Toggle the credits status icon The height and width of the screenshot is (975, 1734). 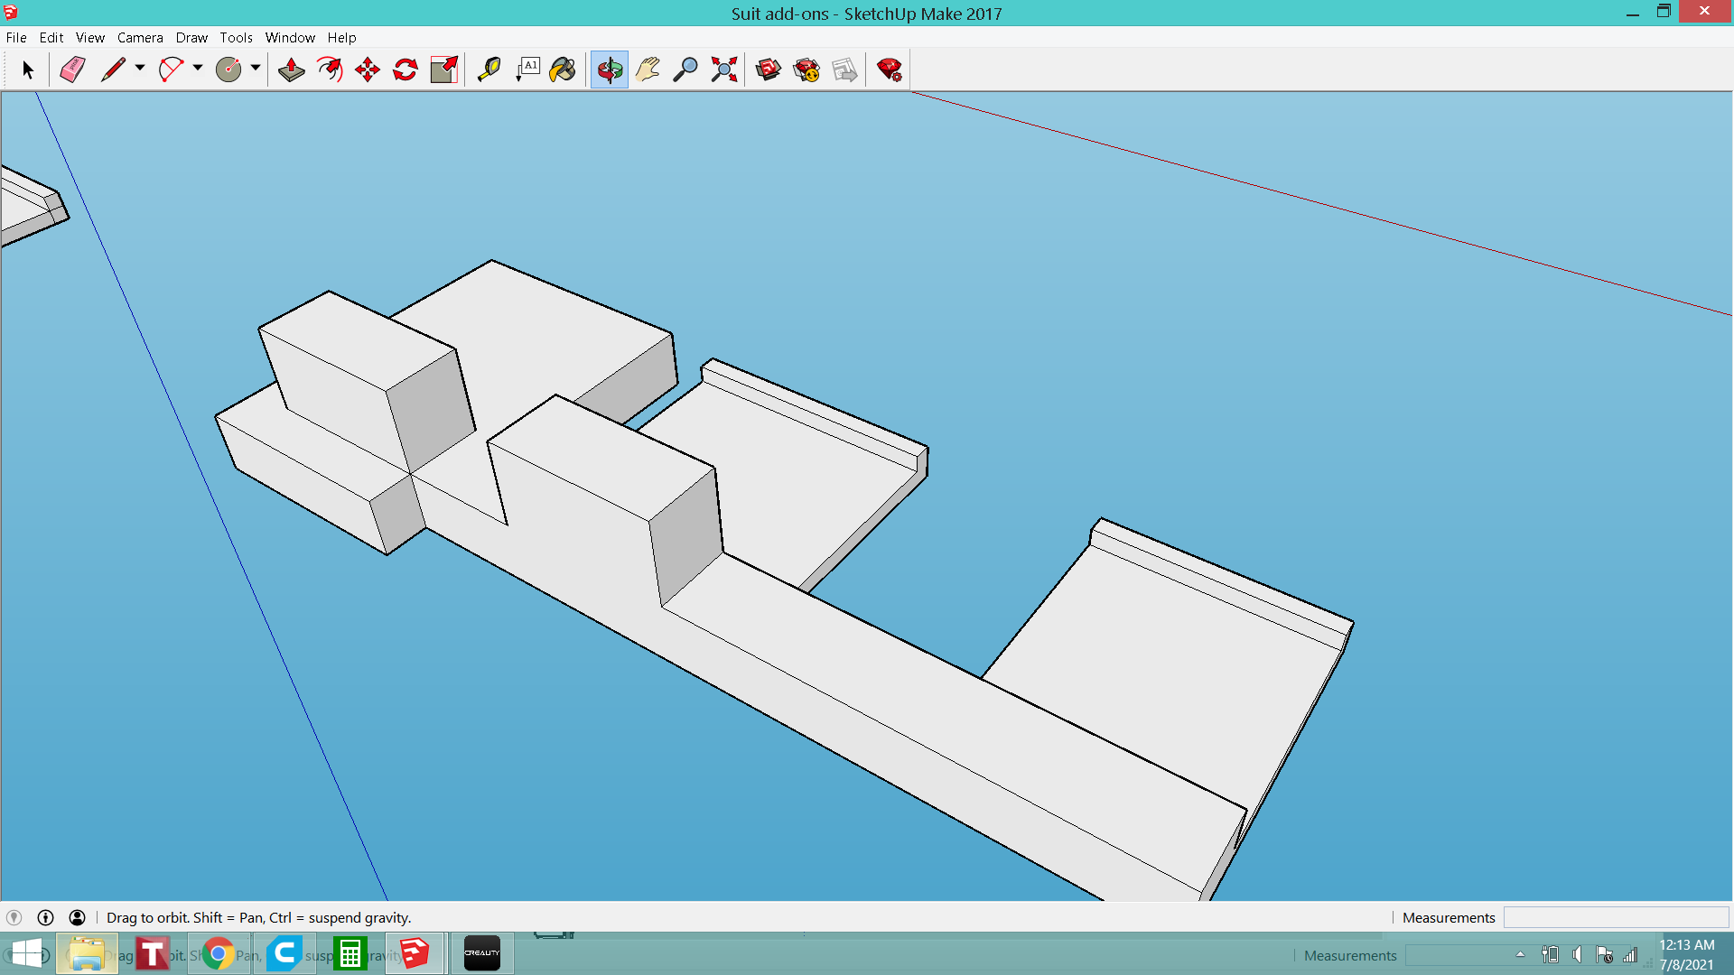tap(45, 917)
